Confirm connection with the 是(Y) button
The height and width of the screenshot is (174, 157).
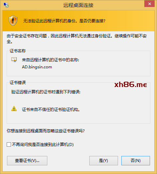tap(104, 161)
